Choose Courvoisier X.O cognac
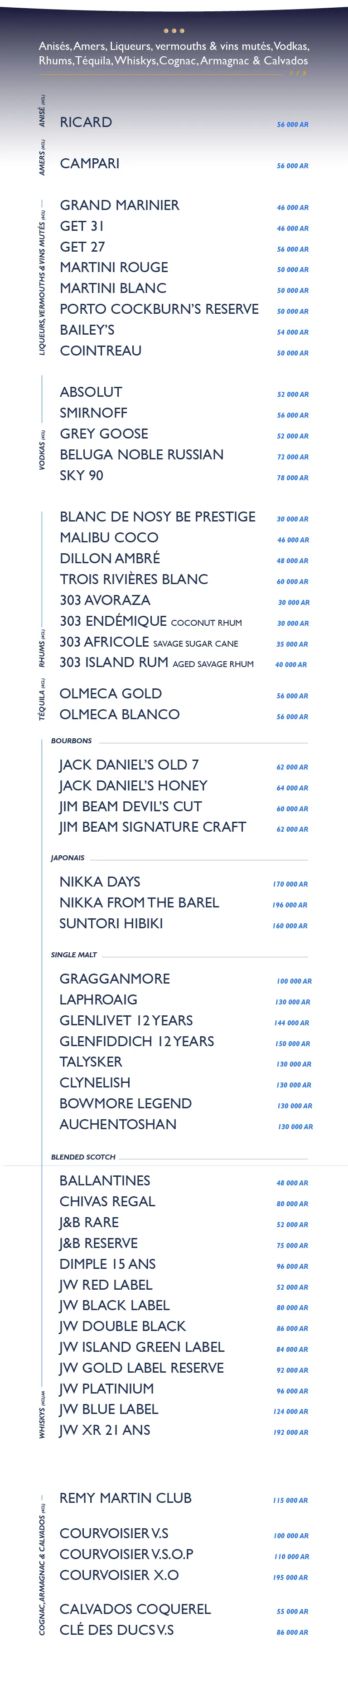This screenshot has height=1706, width=348. tap(119, 1575)
